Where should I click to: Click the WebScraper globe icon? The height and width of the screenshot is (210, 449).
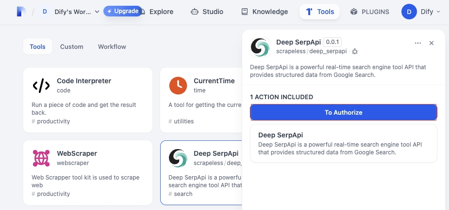[x=41, y=158]
